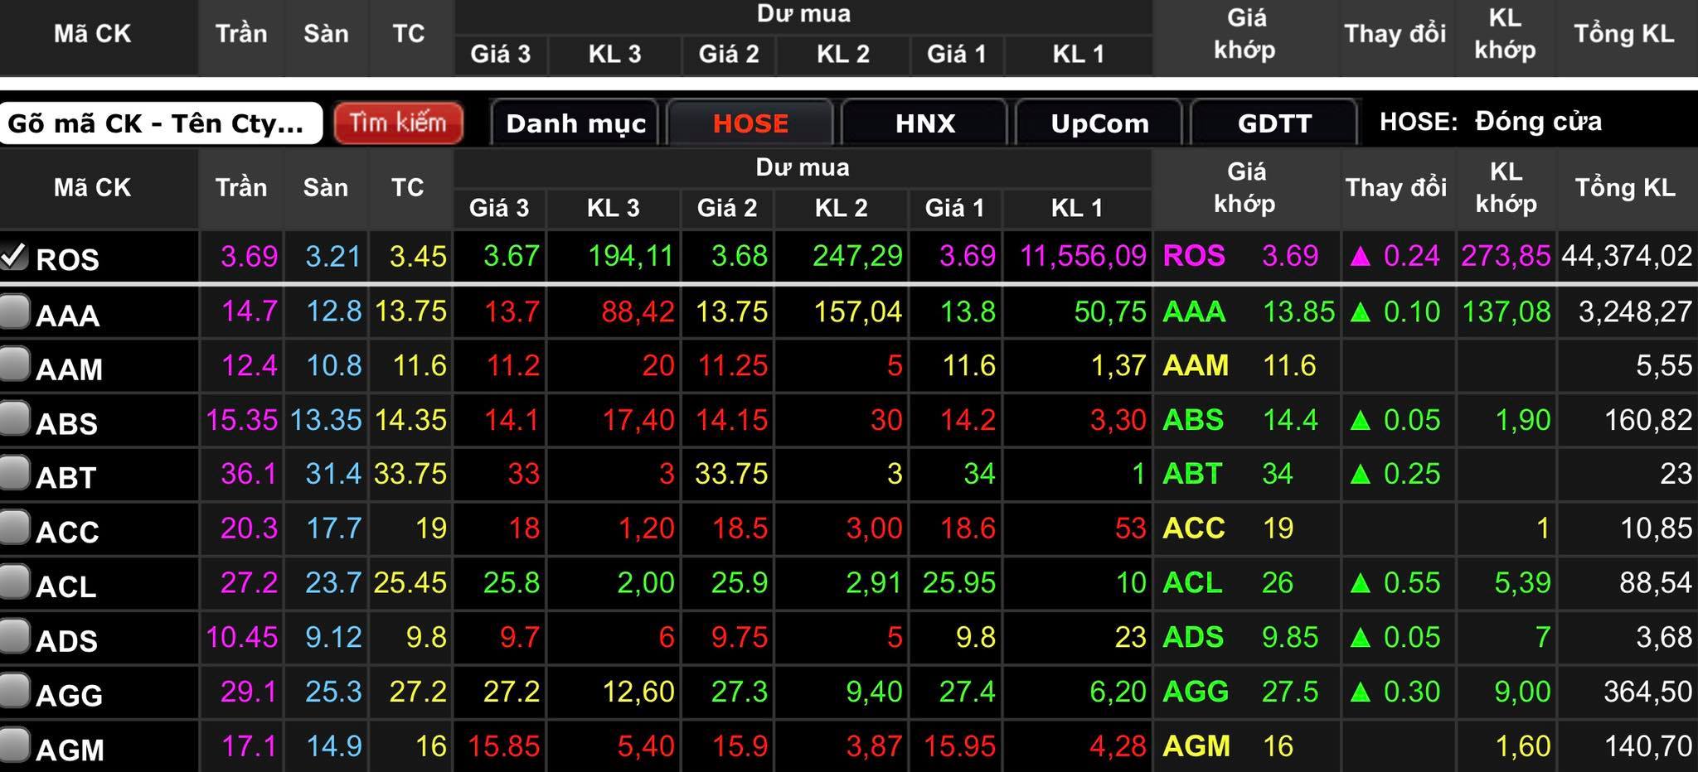The image size is (1698, 772).
Task: Click AGG total volume 364,50
Action: coord(1647,692)
